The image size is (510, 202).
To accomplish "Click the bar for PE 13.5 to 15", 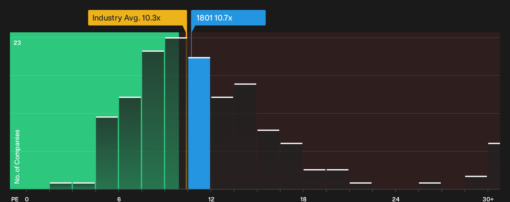I will [x=245, y=136].
